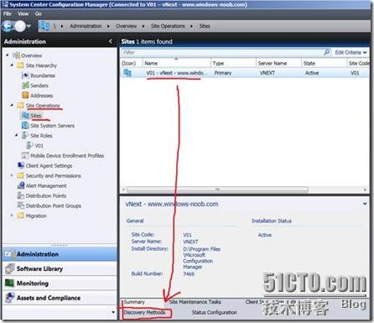Click Overview in the breadcrumb path

(x=127, y=26)
